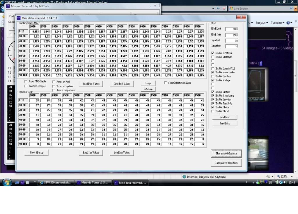Expand the address bar history dropdown arrow

[x=213, y=8]
